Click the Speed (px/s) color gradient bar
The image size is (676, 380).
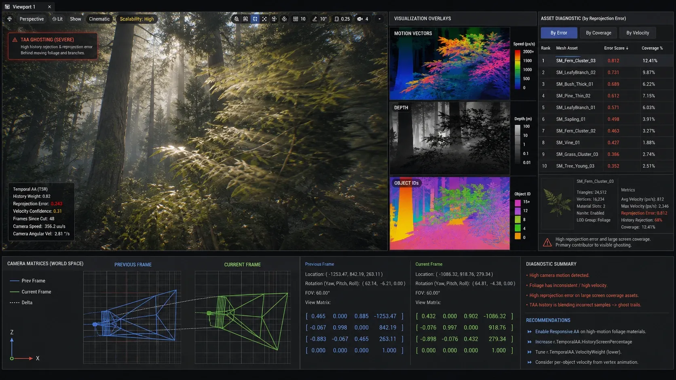[517, 69]
